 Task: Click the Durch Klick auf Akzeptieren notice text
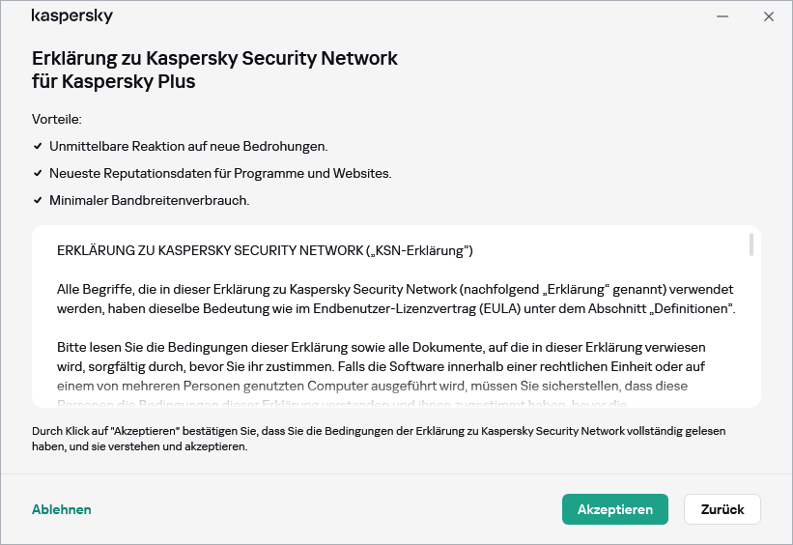(378, 439)
